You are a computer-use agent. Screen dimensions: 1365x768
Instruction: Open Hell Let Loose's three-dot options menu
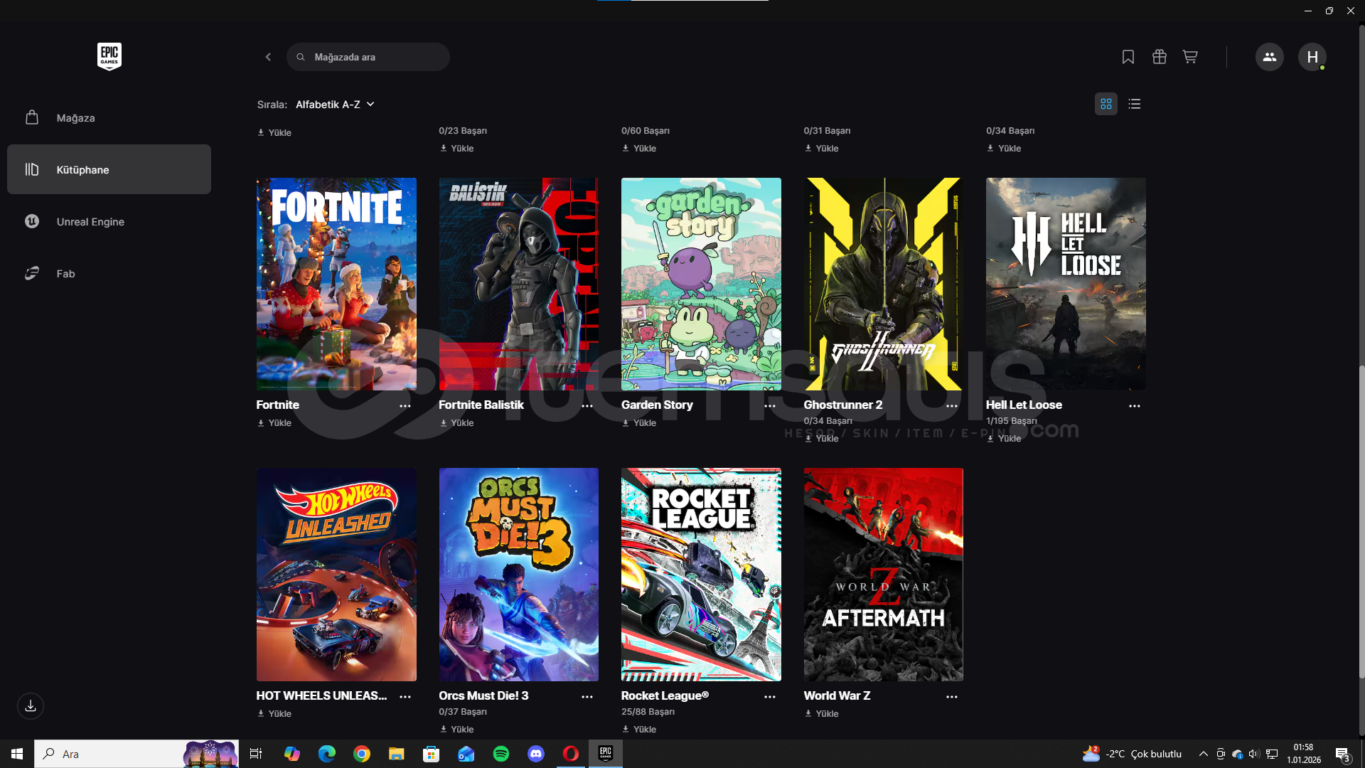[x=1135, y=406]
